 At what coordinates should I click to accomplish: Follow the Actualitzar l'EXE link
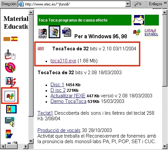point(68,96)
